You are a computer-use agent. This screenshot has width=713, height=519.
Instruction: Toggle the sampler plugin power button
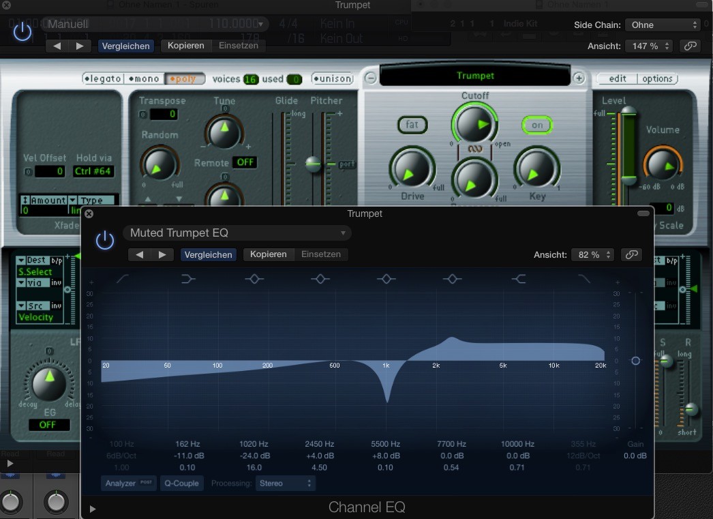coord(22,32)
